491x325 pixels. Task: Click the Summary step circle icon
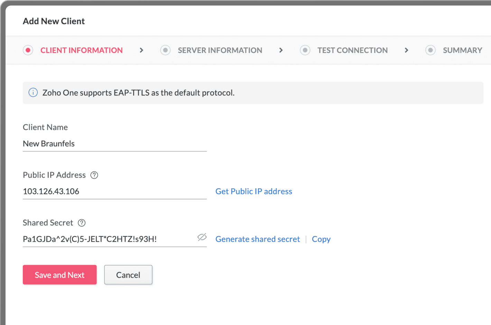(430, 50)
